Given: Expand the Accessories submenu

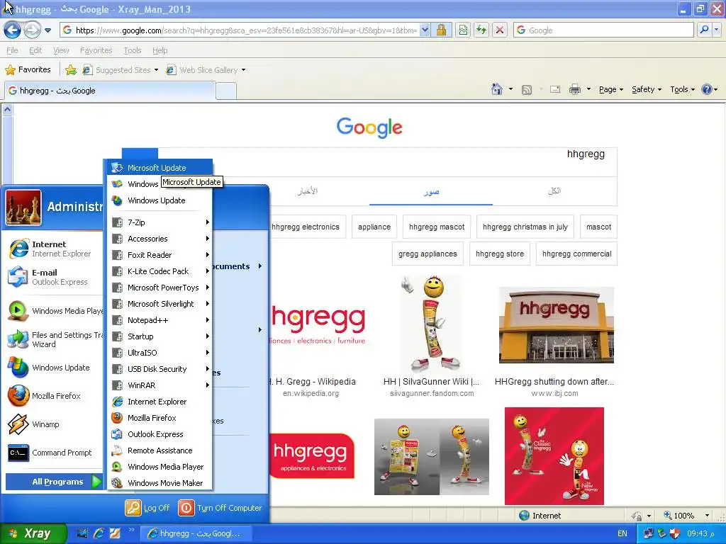Looking at the screenshot, I should point(160,239).
